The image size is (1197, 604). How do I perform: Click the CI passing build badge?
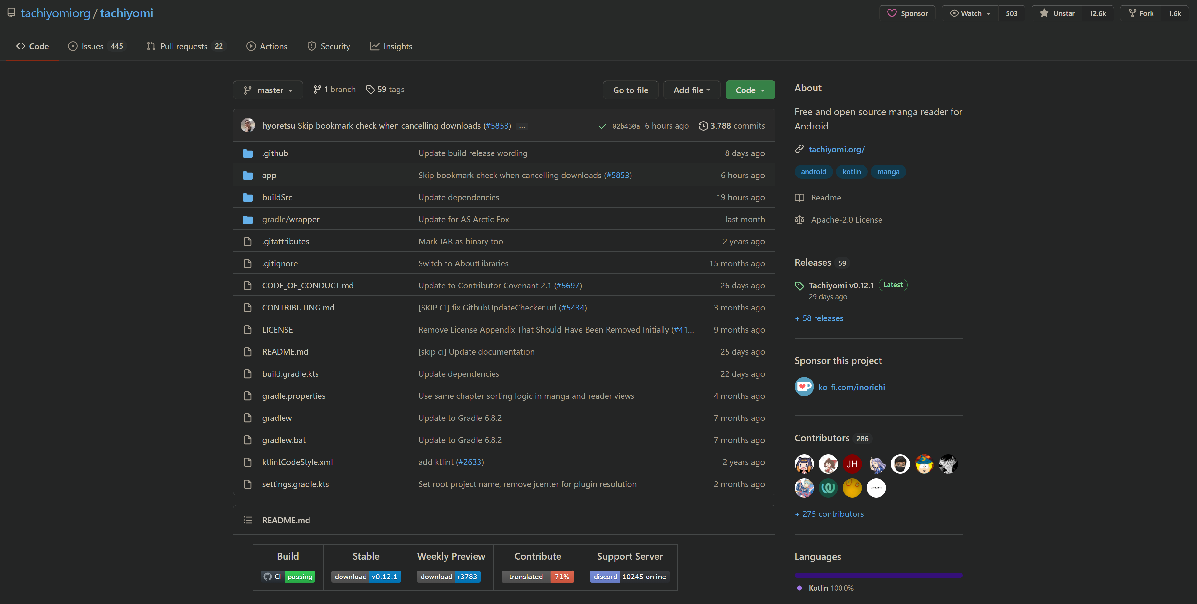288,577
